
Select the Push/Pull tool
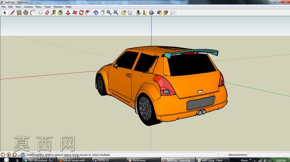[x=68, y=12]
